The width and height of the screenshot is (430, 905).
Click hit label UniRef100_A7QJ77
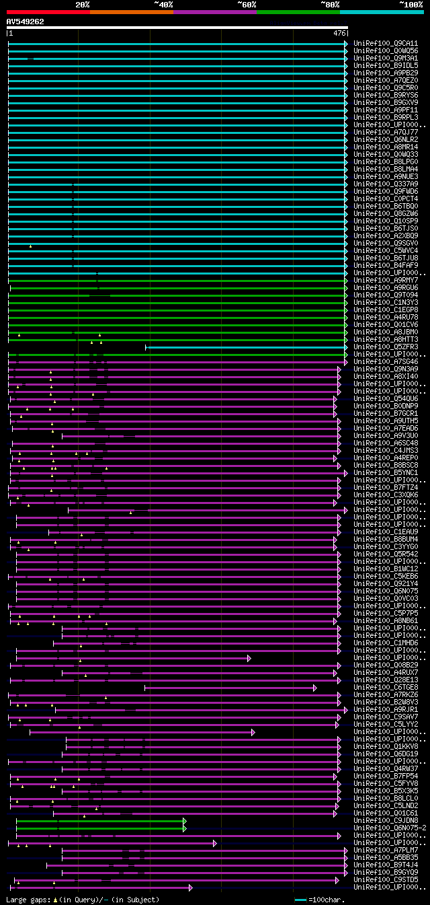[x=386, y=133]
